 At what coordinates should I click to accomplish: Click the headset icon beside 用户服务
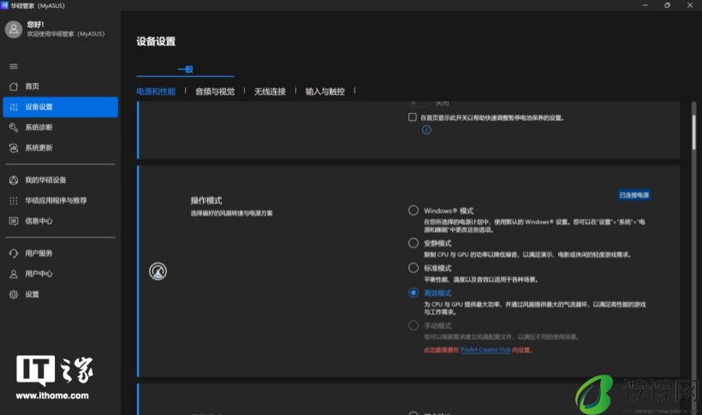point(14,253)
